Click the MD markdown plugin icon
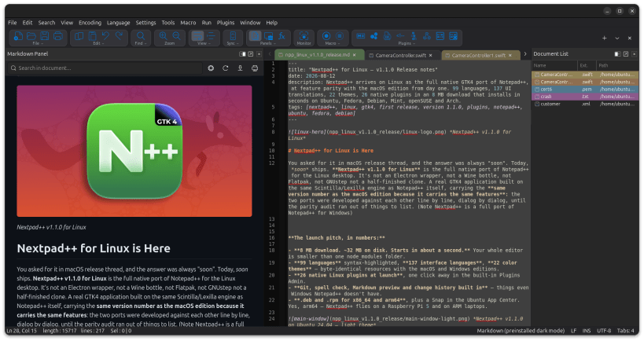Viewport: 644px width, 341px height. [x=360, y=36]
